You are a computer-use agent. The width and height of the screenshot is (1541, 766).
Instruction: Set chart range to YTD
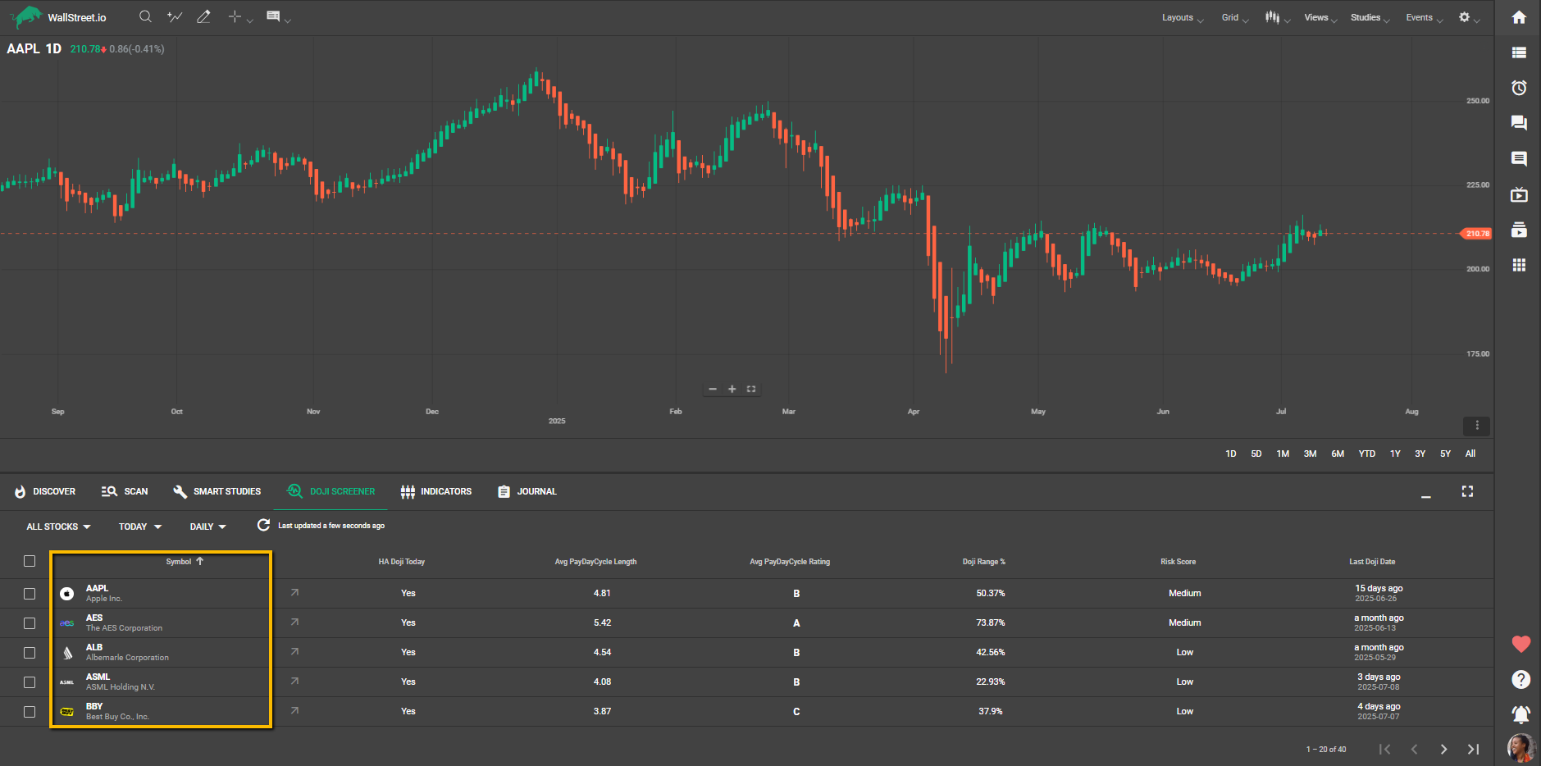(x=1366, y=454)
